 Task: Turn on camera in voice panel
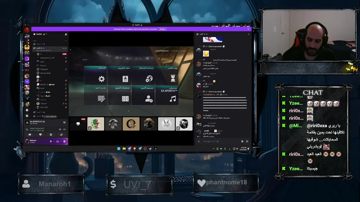(x=30, y=135)
